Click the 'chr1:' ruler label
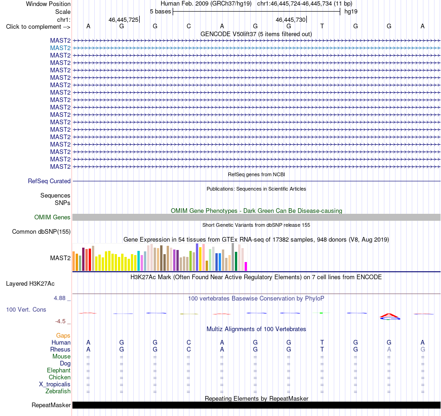 click(64, 19)
